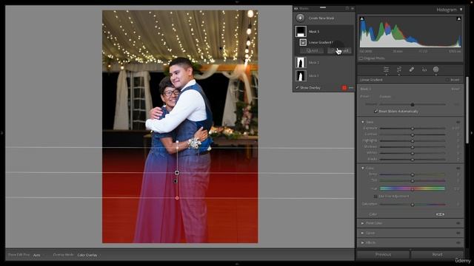The height and width of the screenshot is (266, 474).
Task: Open overlay options three-dot menu
Action: point(351,88)
